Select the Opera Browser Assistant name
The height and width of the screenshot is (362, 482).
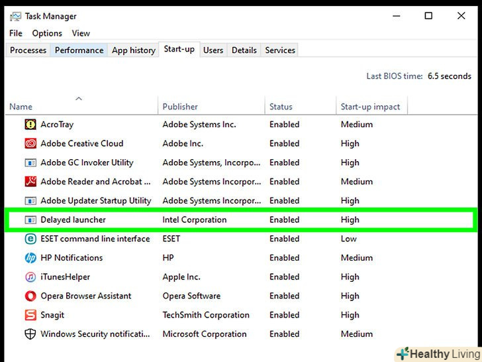[86, 296]
